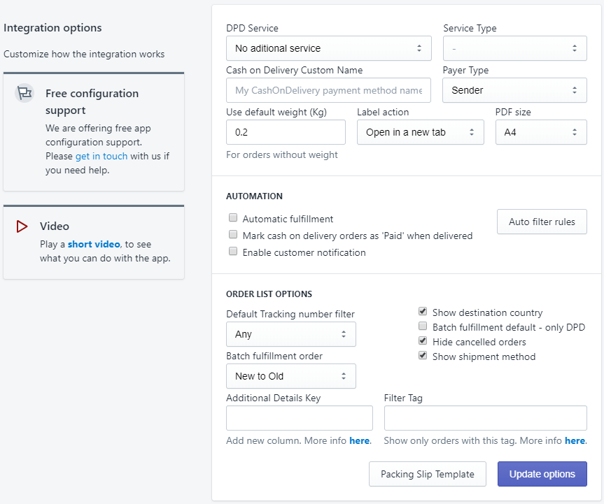The image size is (604, 504).
Task: Click the Update options button
Action: coord(542,474)
